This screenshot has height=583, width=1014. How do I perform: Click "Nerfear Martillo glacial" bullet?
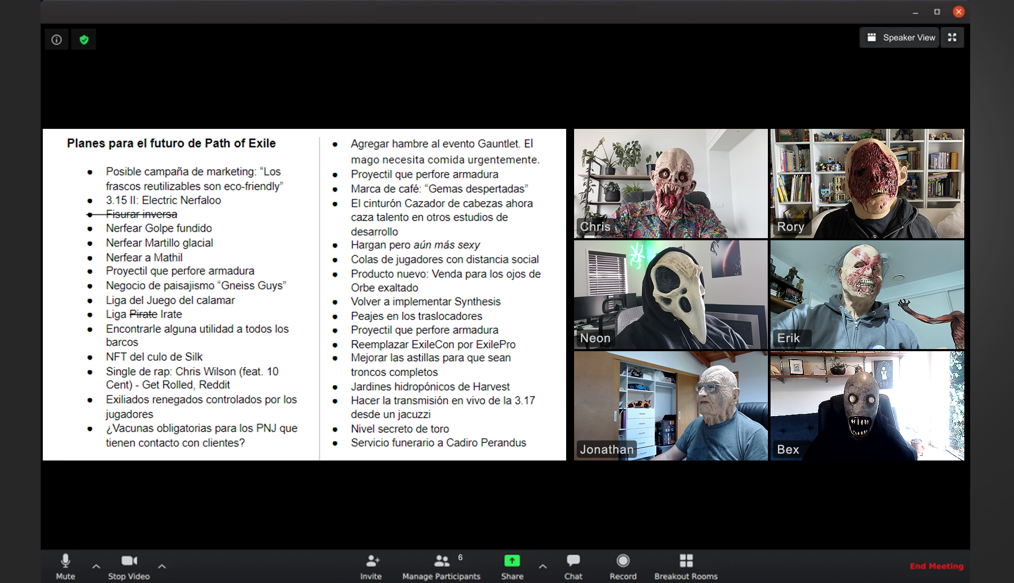pos(159,243)
